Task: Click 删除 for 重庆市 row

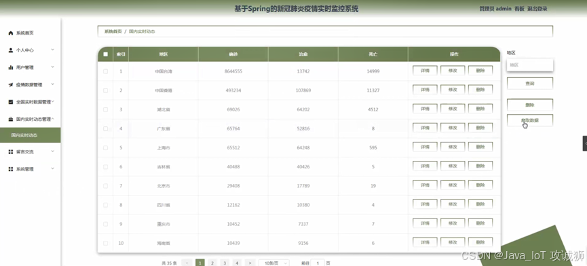Action: pyautogui.click(x=480, y=223)
